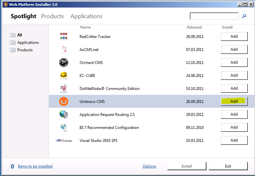Click DotNetNuke release date 10.10.2011
The width and height of the screenshot is (255, 176).
coord(195,89)
